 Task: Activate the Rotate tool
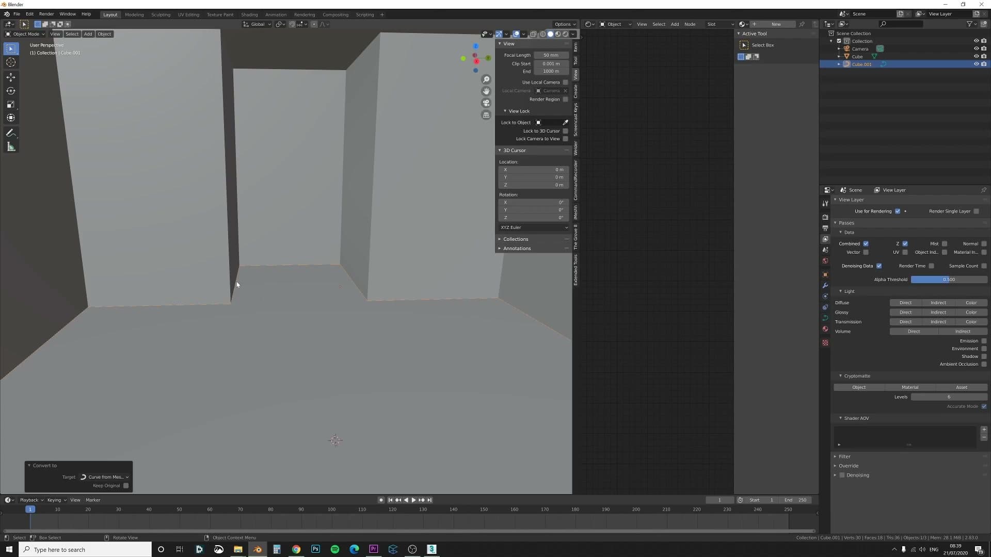tap(11, 91)
